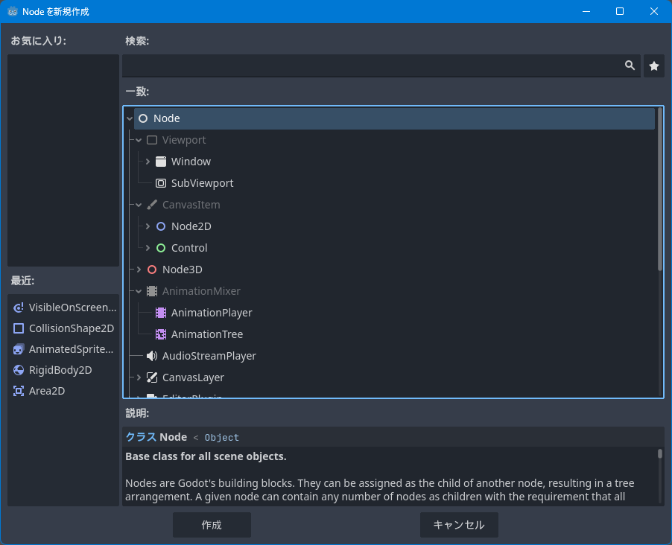Viewport: 672px width, 545px height.
Task: Click the CanvasLayer icon
Action: [x=152, y=377]
